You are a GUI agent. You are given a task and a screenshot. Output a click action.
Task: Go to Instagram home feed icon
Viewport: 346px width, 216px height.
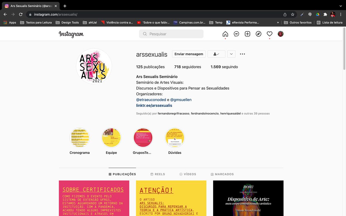pos(225,34)
